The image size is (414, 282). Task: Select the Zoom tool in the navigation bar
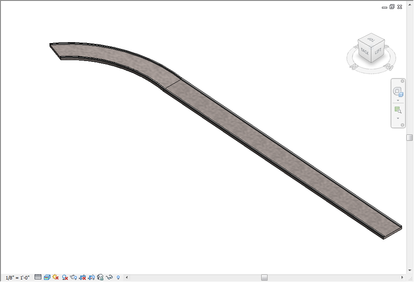pyautogui.click(x=398, y=109)
